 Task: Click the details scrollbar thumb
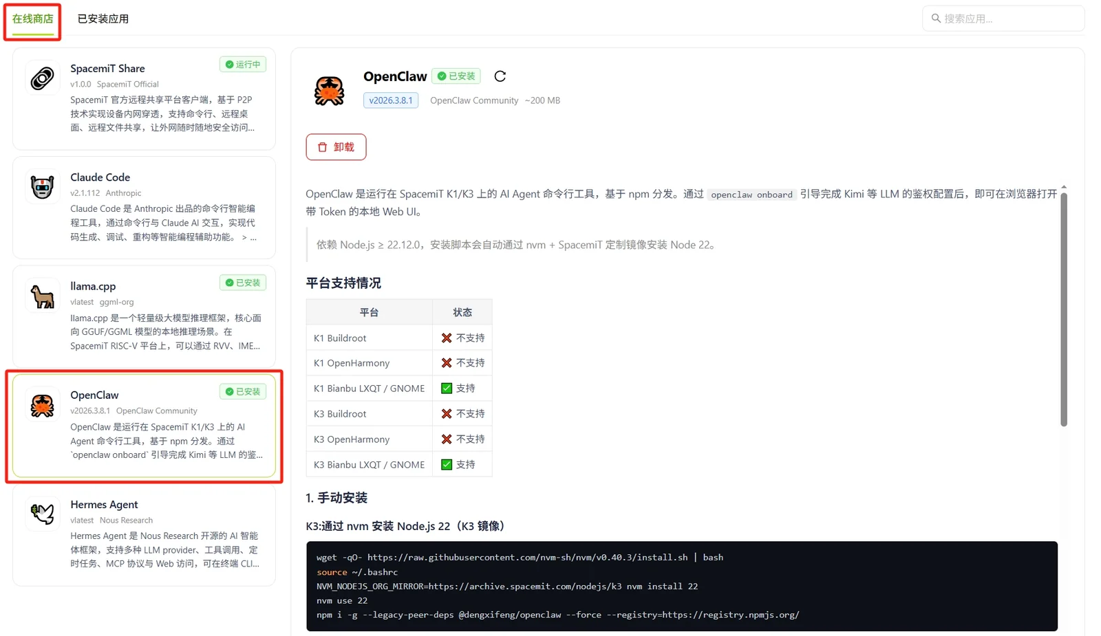[1064, 309]
